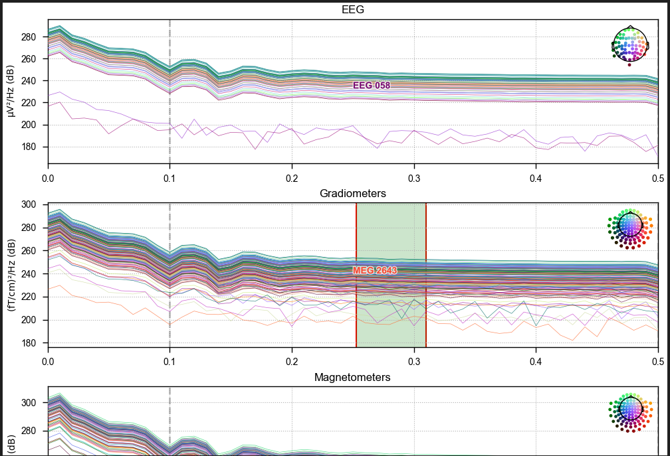Click the Gradiometers sensor layout icon

coord(630,228)
